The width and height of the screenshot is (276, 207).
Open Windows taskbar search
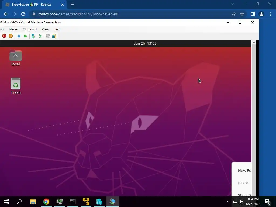19,202
